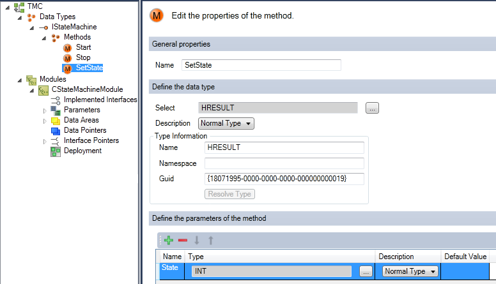Move parameter down with arrow
Screen dimensions: 496x284
(x=197, y=241)
